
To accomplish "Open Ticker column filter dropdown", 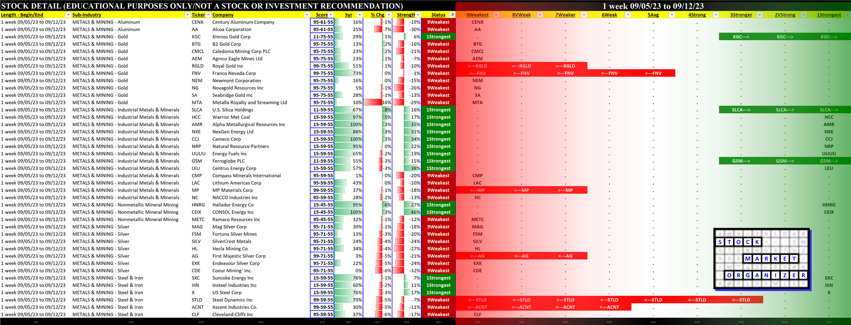I will [x=208, y=15].
